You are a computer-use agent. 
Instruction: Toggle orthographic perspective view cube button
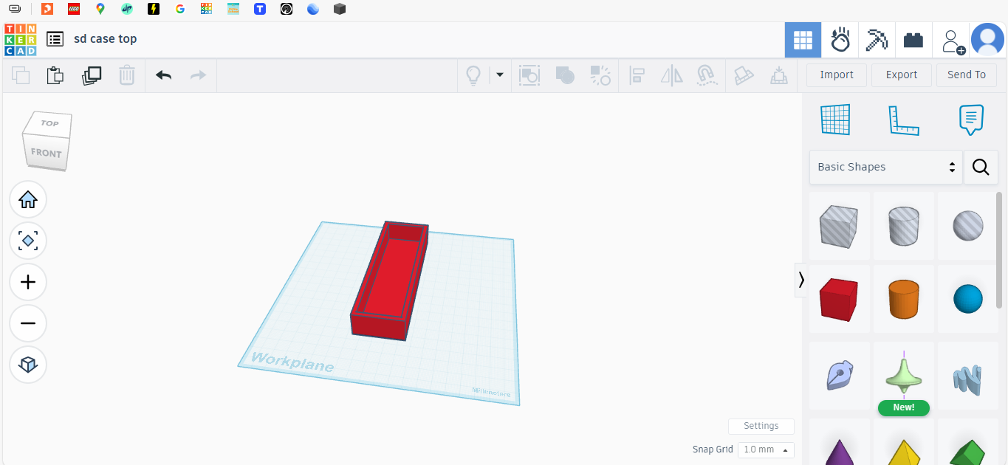pos(28,365)
